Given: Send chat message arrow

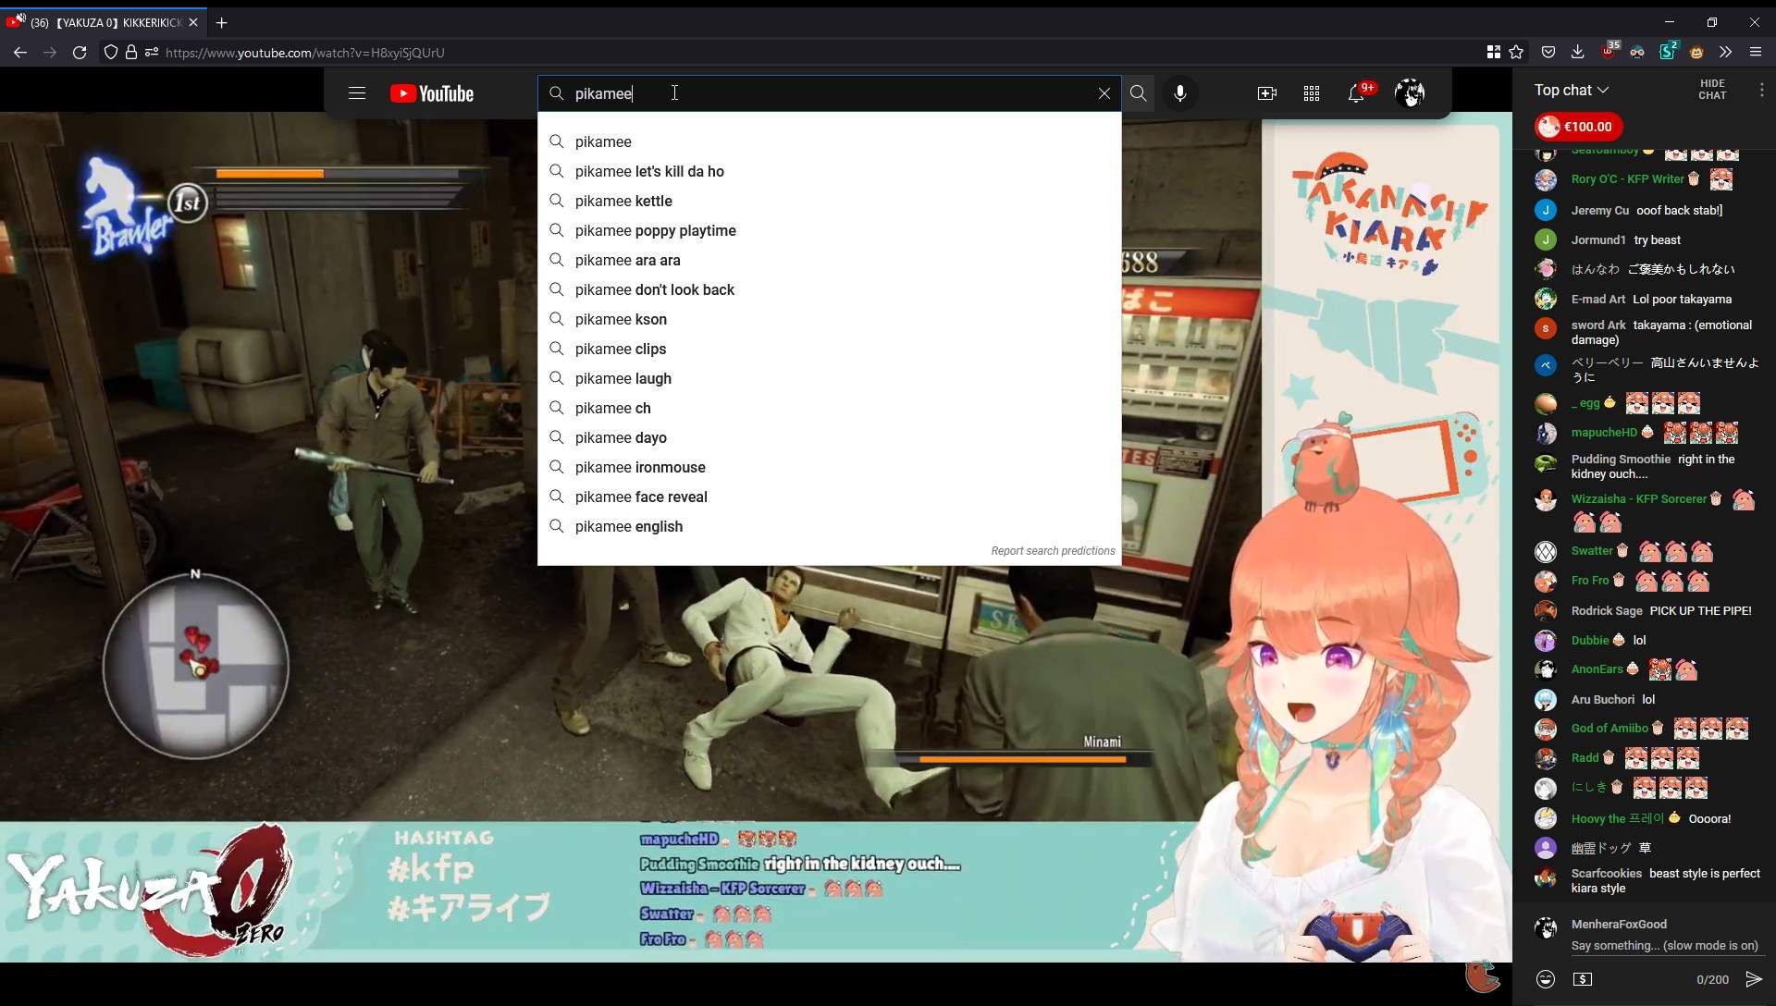Looking at the screenshot, I should (1753, 979).
